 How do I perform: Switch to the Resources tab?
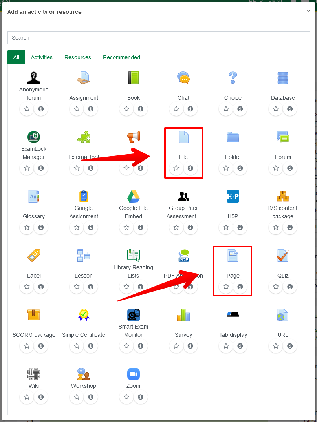(x=78, y=57)
